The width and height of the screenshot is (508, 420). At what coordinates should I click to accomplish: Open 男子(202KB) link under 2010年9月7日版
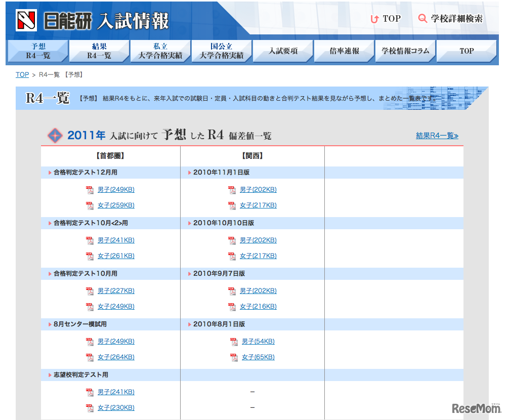258,290
